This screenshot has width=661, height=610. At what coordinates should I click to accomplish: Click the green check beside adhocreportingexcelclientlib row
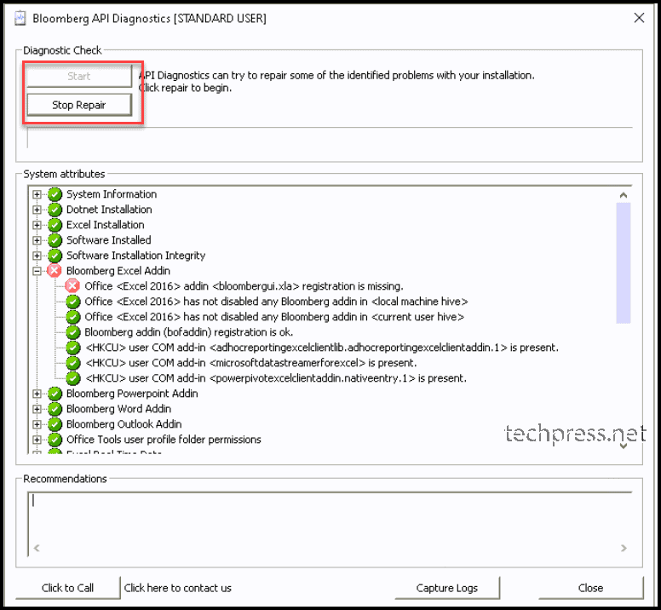coord(73,348)
